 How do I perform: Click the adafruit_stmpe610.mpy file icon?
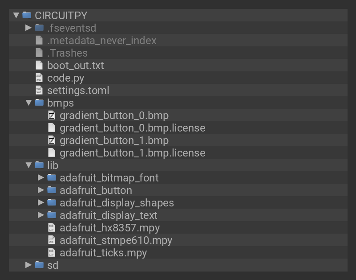52,240
